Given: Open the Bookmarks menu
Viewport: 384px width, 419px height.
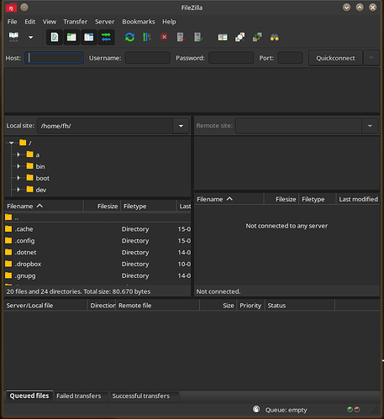Looking at the screenshot, I should [139, 22].
